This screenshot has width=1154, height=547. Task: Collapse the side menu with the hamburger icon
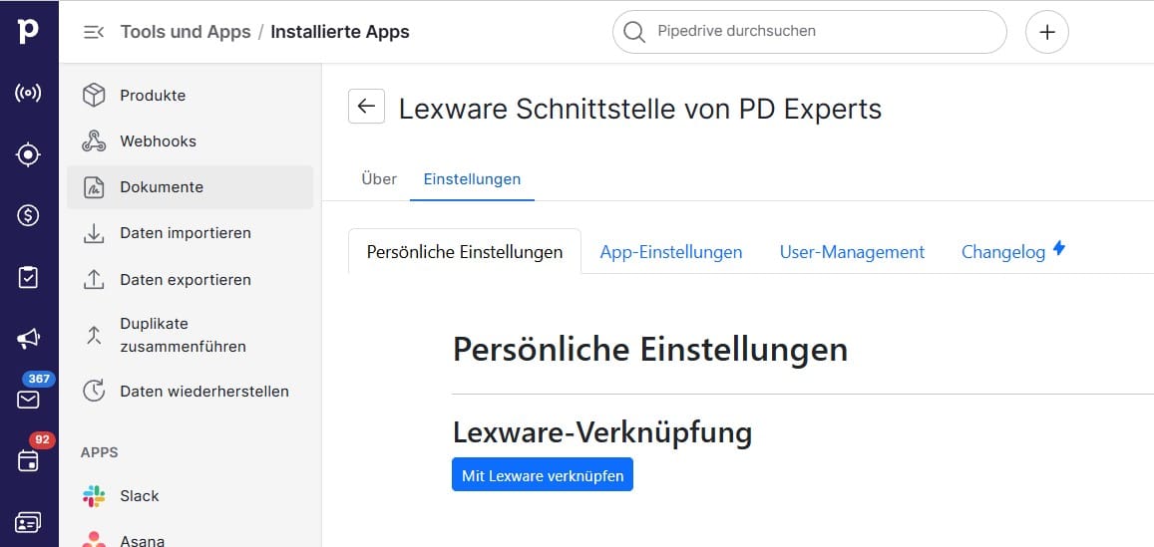pos(94,32)
